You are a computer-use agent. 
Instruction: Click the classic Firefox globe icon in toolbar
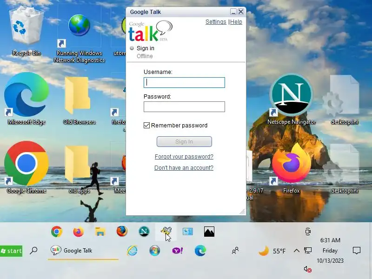point(122,231)
